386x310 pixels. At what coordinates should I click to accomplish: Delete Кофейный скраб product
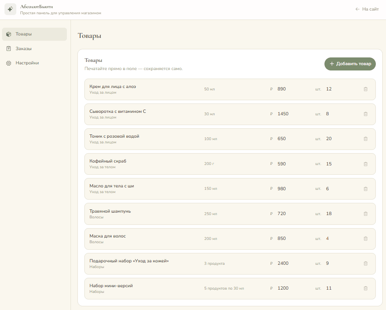(x=366, y=164)
